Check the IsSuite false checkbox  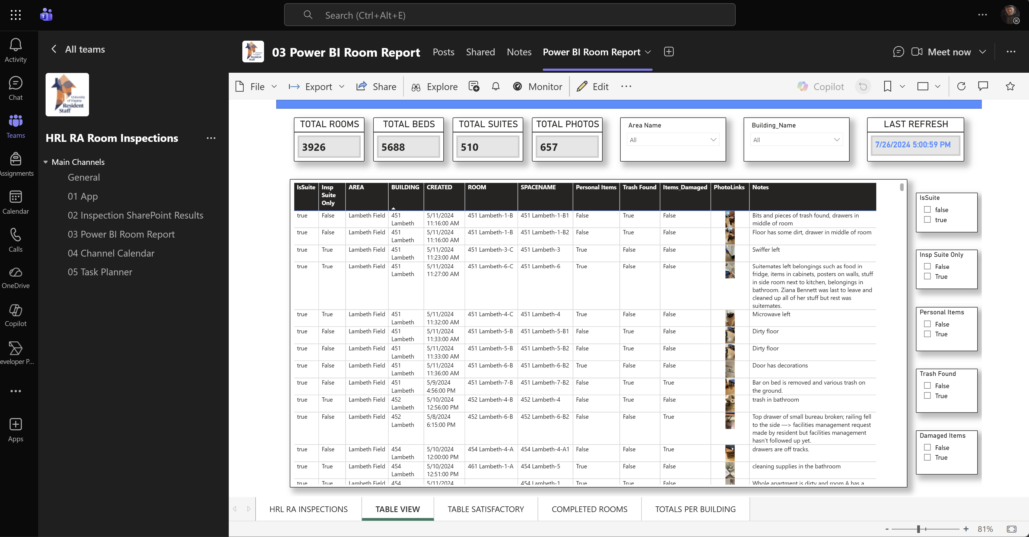(928, 210)
